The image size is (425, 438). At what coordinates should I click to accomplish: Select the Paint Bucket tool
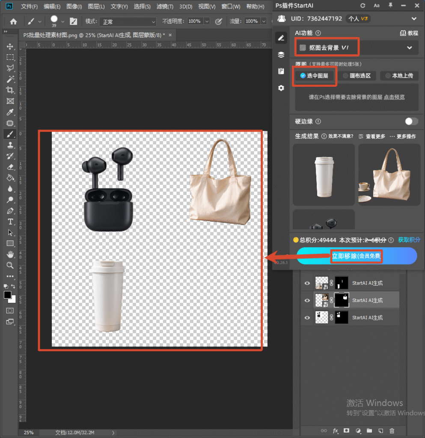(10, 178)
